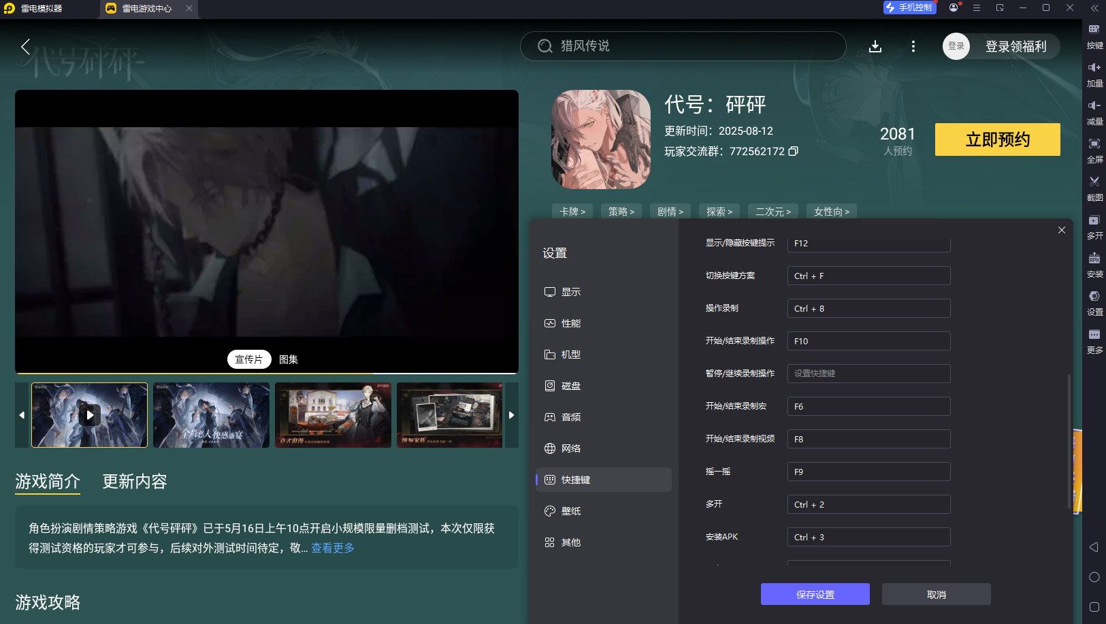Switch to the 图集 tab
Screen dimensions: 1106x624
289,359
